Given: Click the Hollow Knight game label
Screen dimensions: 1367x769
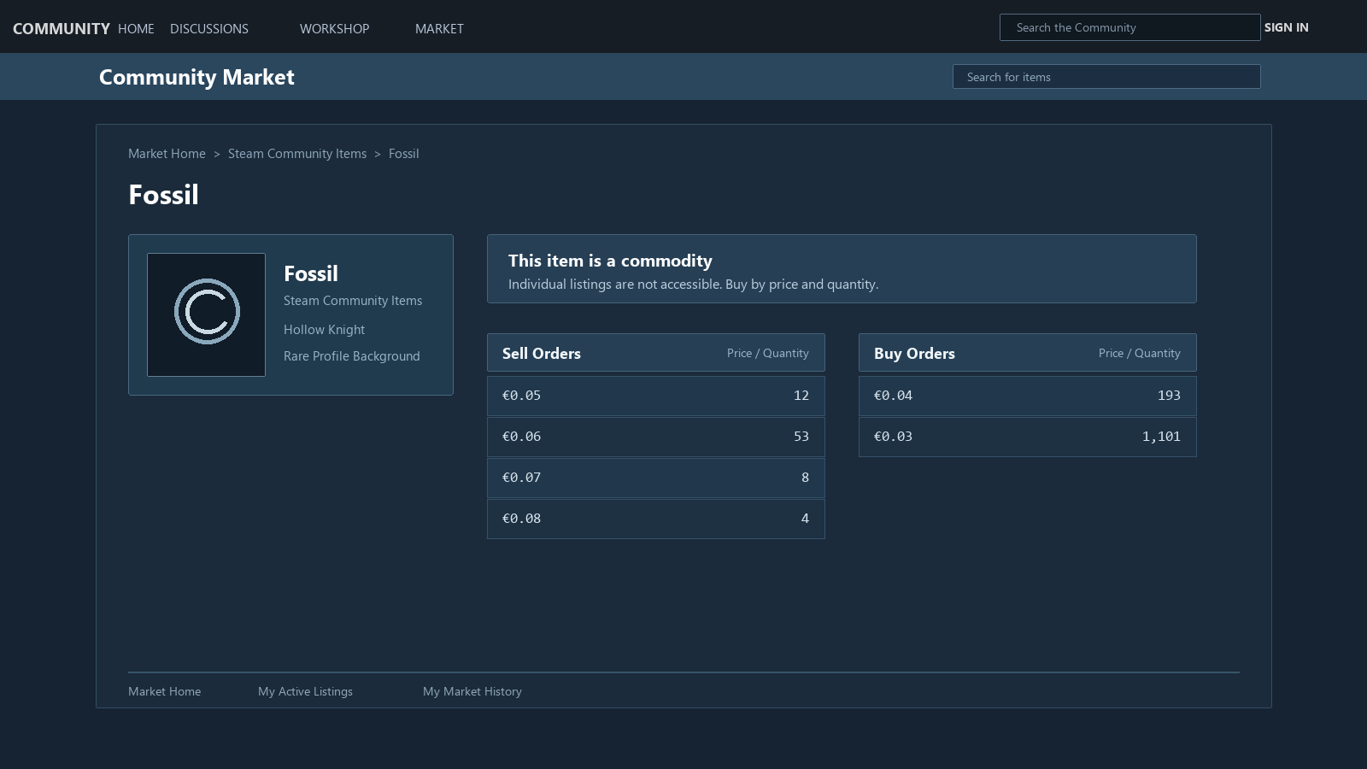Looking at the screenshot, I should (x=324, y=330).
